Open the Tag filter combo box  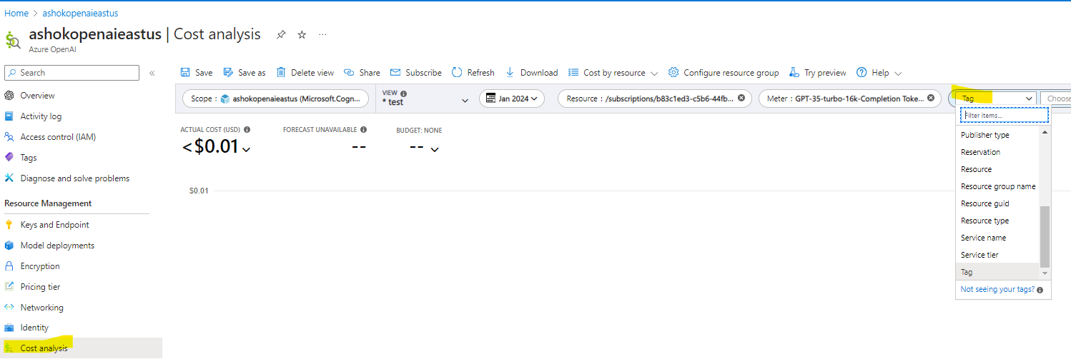pyautogui.click(x=997, y=98)
